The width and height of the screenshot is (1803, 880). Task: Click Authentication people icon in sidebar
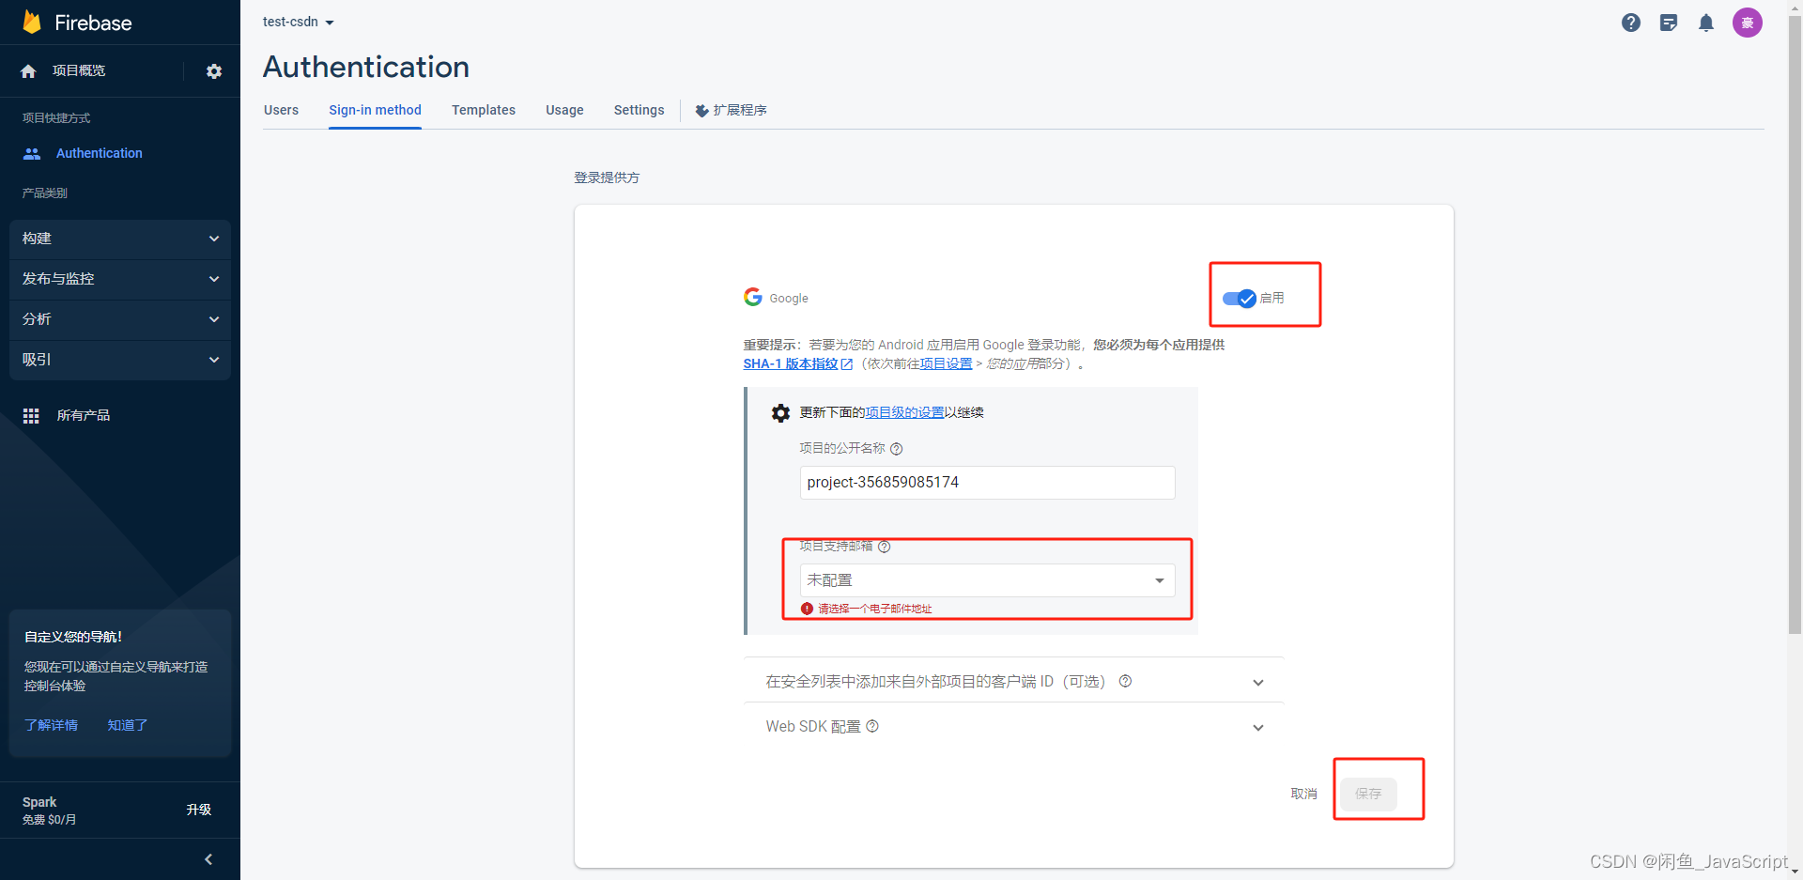(x=32, y=153)
